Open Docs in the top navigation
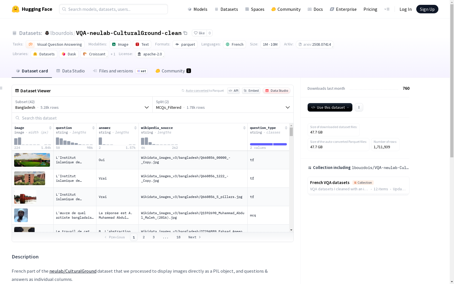Image resolution: width=454 pixels, height=284 pixels. pyautogui.click(x=315, y=9)
